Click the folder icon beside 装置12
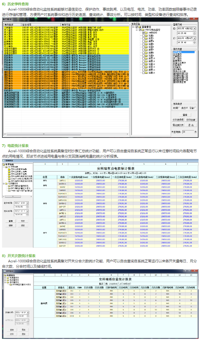 [146, 64]
